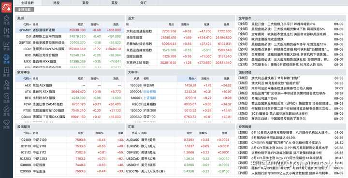Switch to the 港股 tab
The image size is (348, 178).
(x=57, y=3)
